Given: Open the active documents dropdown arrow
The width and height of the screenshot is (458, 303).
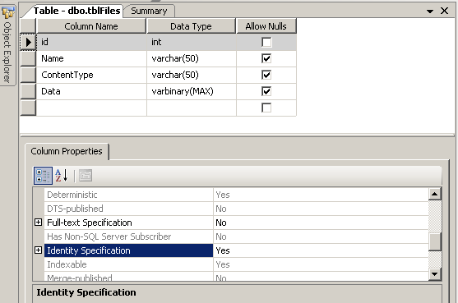Looking at the screenshot, I should [430, 11].
